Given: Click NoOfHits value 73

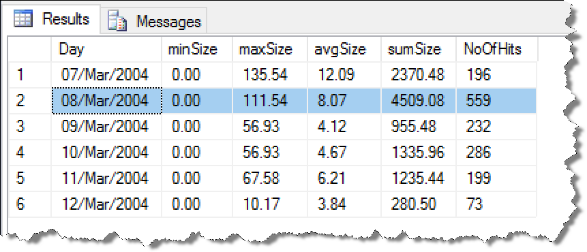Looking at the screenshot, I should coord(496,204).
